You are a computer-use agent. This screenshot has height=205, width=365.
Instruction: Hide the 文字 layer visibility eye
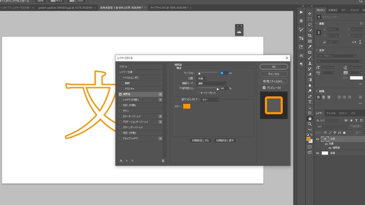pyautogui.click(x=318, y=139)
